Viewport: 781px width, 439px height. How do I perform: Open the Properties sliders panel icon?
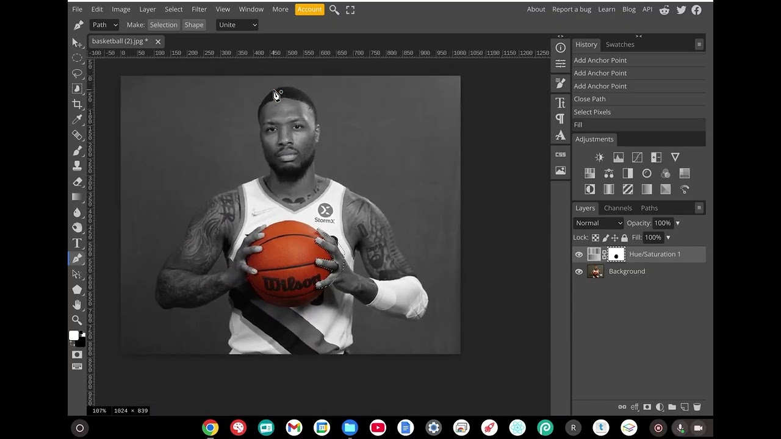tap(560, 63)
